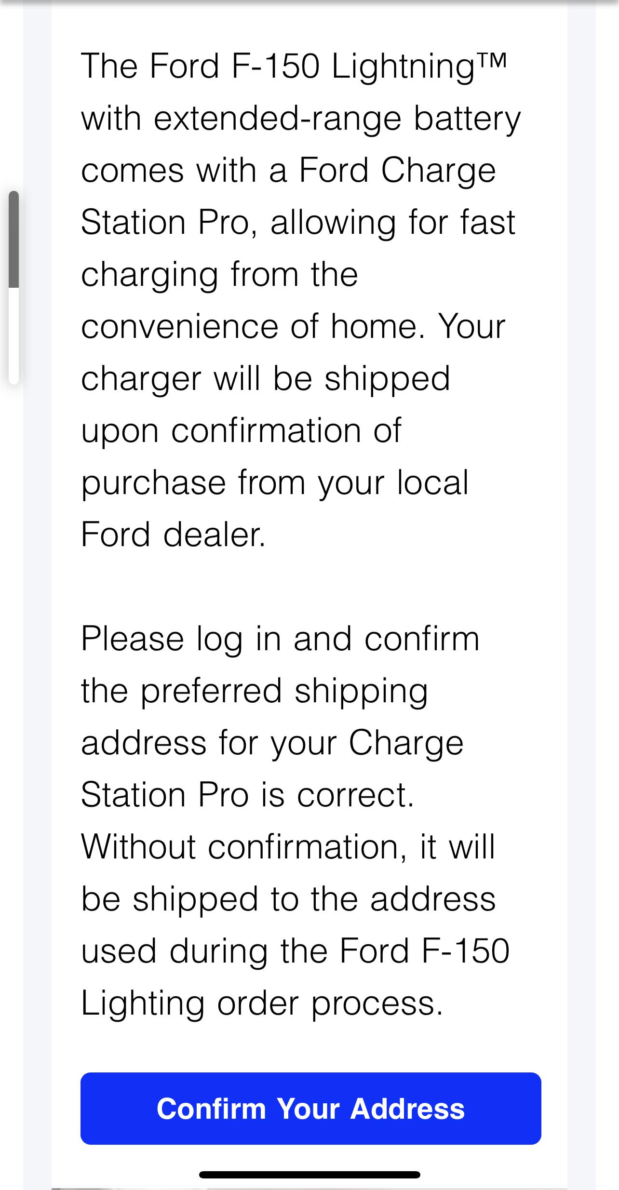Click the words 'with extended-range battery'

(301, 119)
